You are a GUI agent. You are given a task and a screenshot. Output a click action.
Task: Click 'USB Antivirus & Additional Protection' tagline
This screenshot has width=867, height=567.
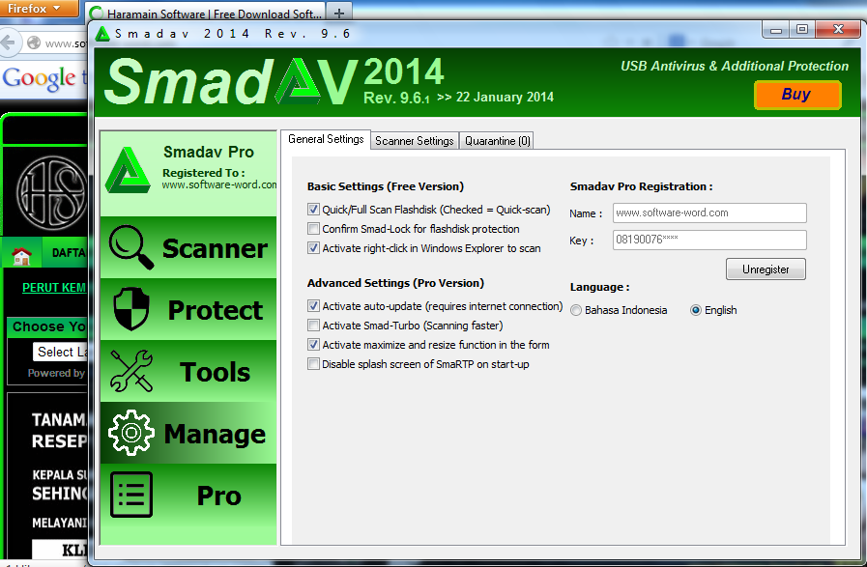735,67
